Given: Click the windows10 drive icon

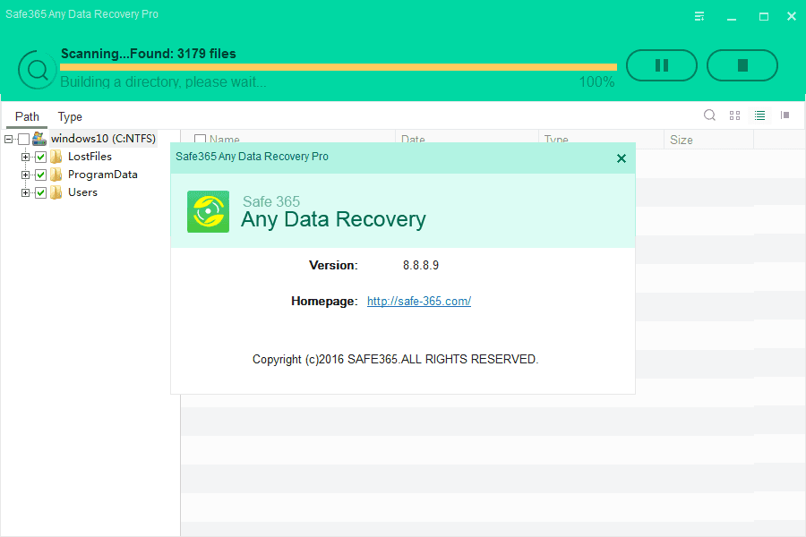Looking at the screenshot, I should click(39, 139).
